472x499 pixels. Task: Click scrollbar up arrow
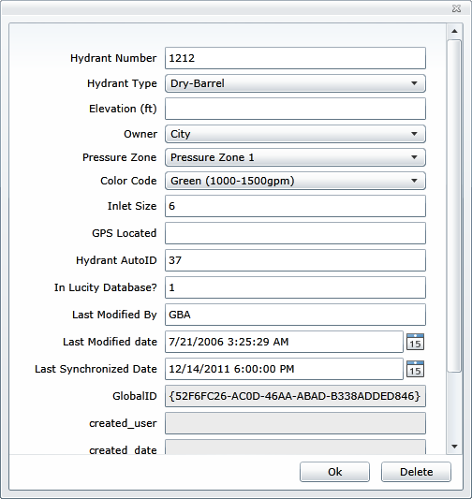pyautogui.click(x=454, y=31)
